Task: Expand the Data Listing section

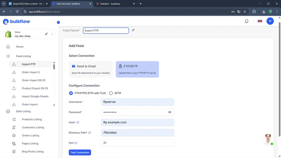Action: pos(23,111)
